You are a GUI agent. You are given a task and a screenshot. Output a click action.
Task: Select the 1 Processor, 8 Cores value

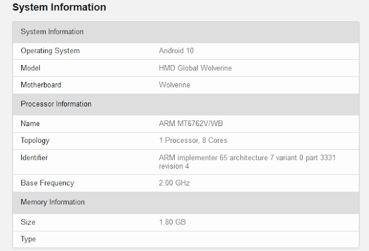193,140
